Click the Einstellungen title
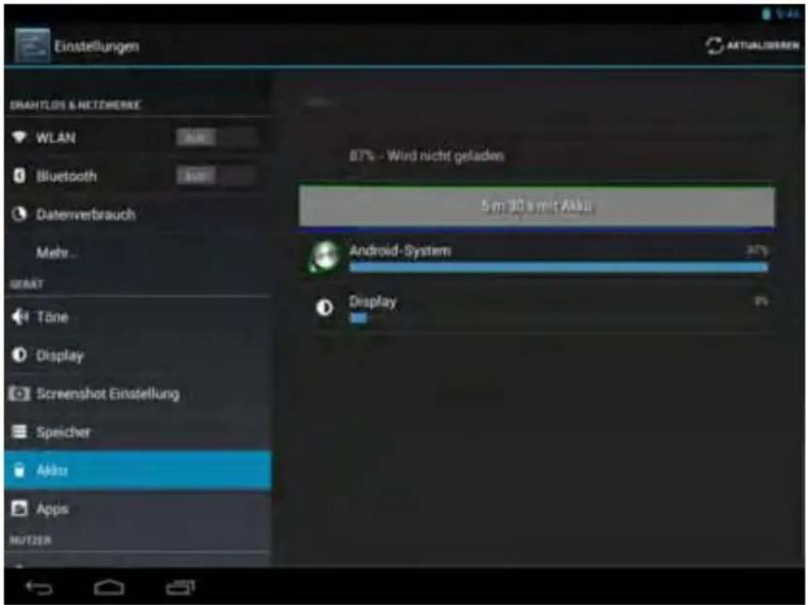Image resolution: width=808 pixels, height=605 pixels. (97, 46)
